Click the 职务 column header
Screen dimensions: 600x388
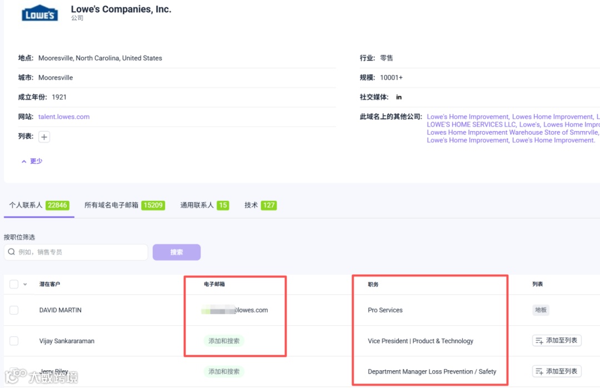[x=373, y=284]
